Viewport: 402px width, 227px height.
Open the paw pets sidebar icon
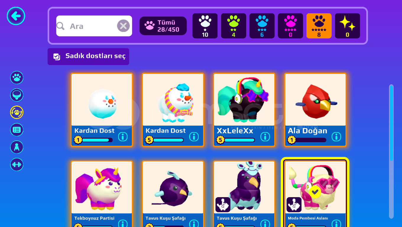[x=17, y=78]
